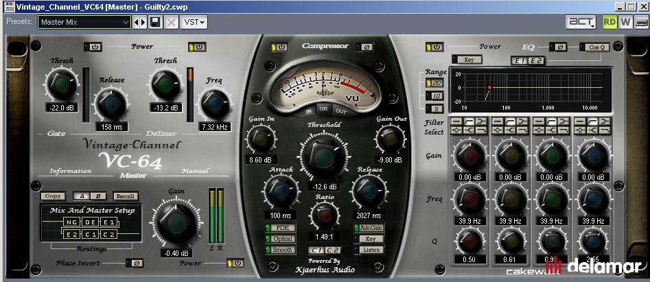Toggle the Compressor power switch
Screen dimensions: 650x282
point(280,47)
